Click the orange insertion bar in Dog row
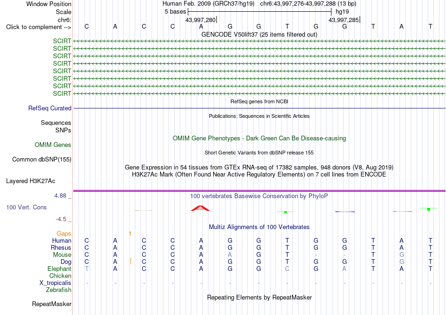This screenshot has width=446, height=315. tap(131, 261)
